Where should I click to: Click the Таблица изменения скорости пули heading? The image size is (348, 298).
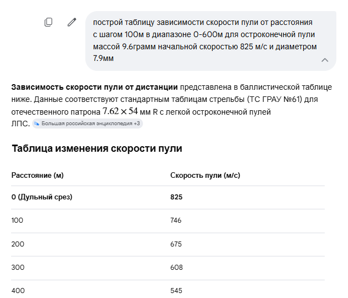(x=97, y=148)
